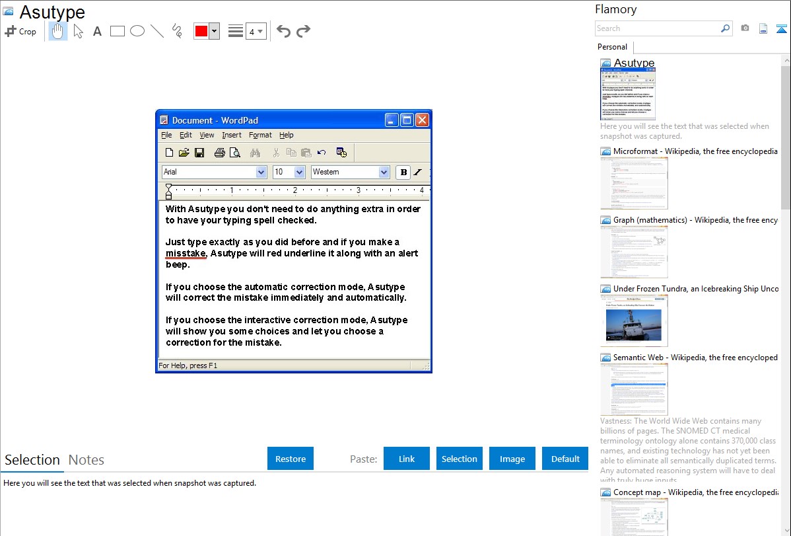Viewport: 791px width, 536px height.
Task: Redo the last annotation
Action: tap(303, 31)
